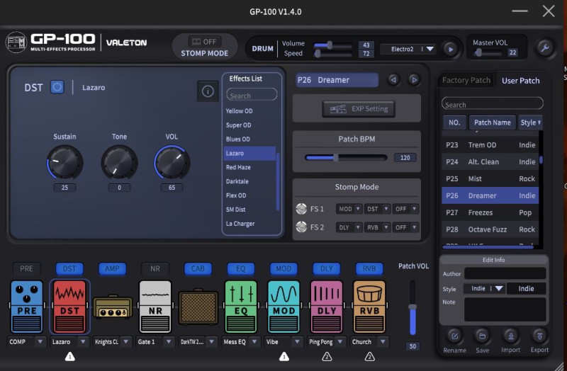Open the effect info icon
Image resolution: width=567 pixels, height=371 pixels.
point(208,91)
